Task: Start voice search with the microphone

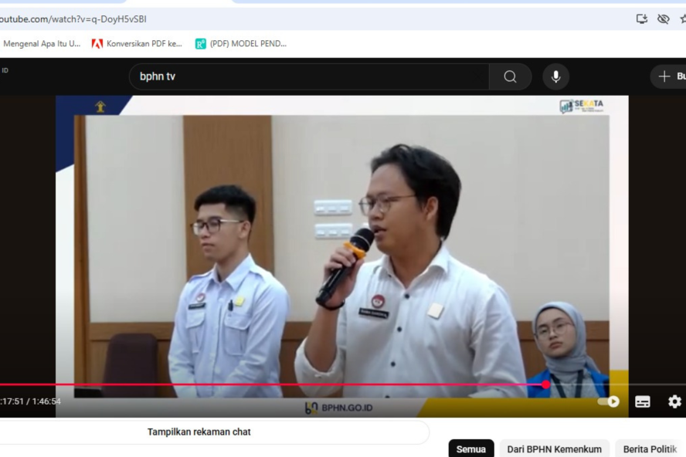Action: (555, 76)
